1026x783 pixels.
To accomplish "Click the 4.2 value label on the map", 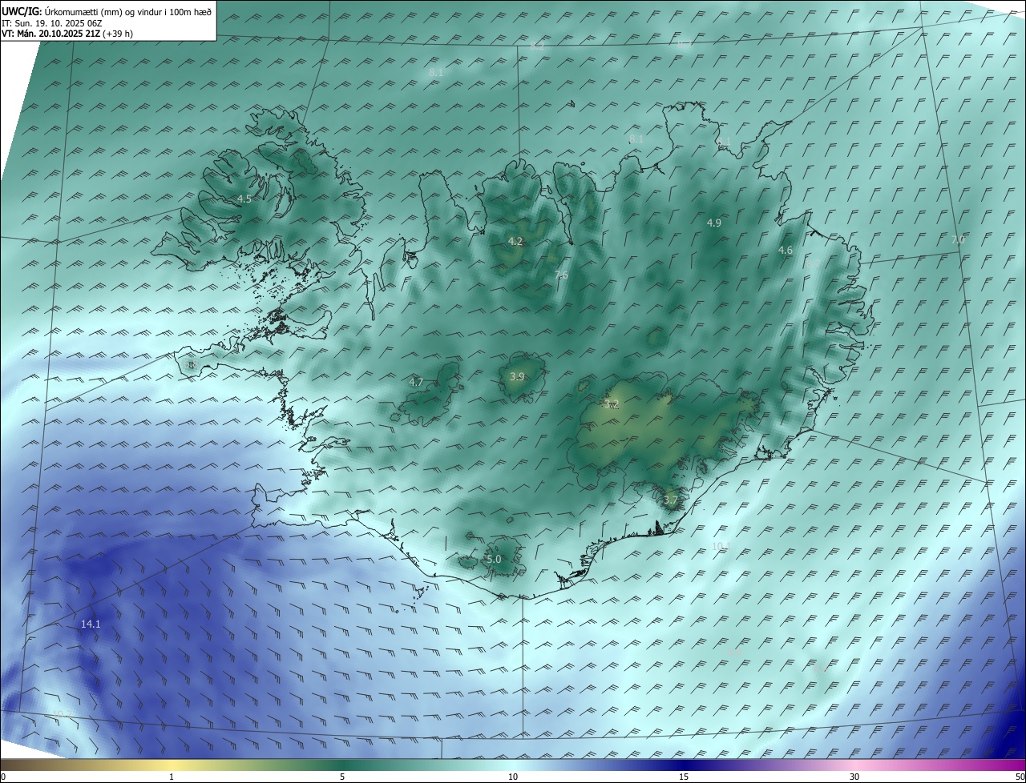I will (x=515, y=241).
